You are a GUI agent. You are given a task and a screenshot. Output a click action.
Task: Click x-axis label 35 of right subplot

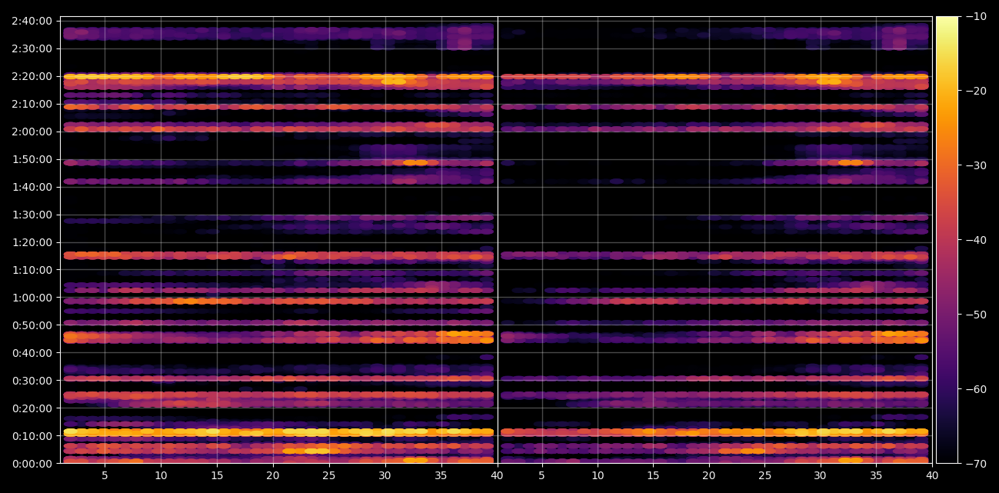point(877,476)
